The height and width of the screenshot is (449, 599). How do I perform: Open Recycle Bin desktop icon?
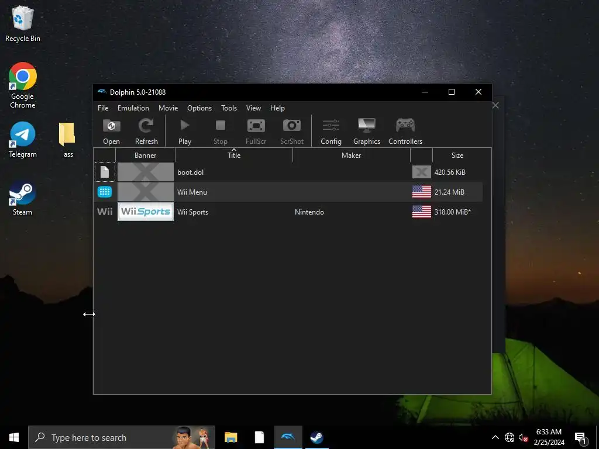pyautogui.click(x=23, y=23)
